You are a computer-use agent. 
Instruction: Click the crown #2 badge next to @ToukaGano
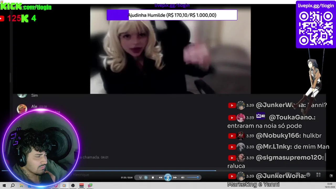261,116
